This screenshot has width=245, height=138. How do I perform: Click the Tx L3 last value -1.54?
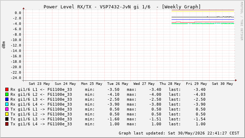coord(200,119)
